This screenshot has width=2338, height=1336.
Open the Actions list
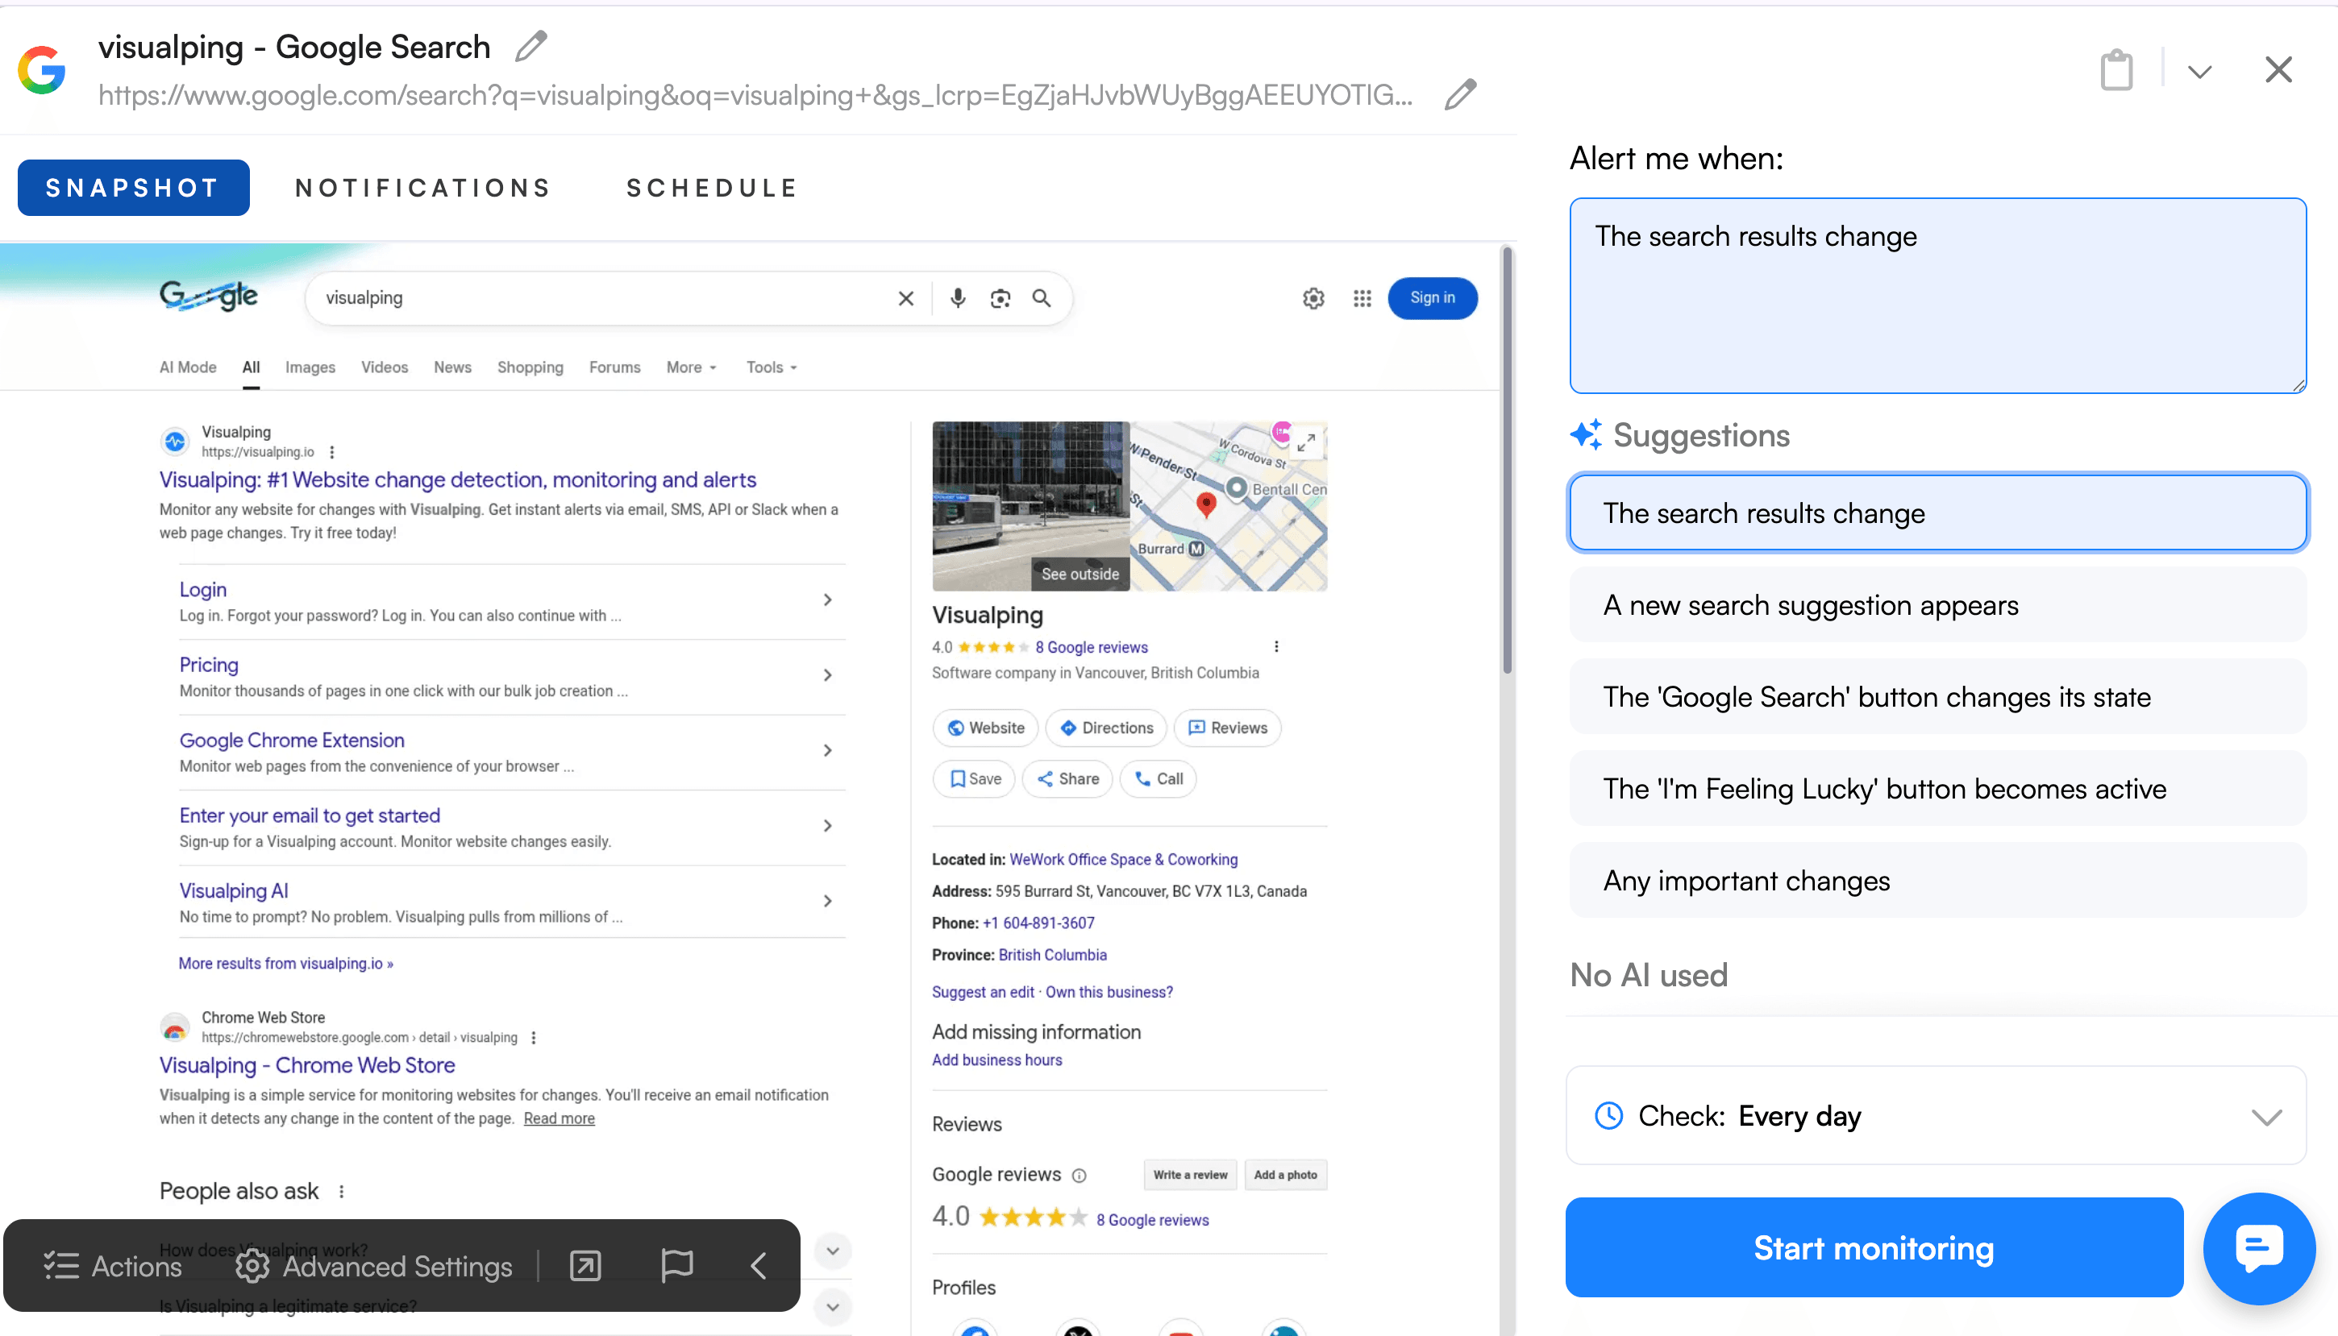coord(112,1266)
